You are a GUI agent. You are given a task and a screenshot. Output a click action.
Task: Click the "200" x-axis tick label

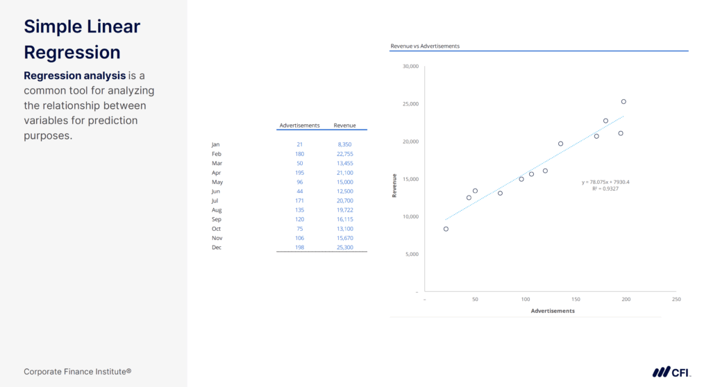pyautogui.click(x=626, y=299)
